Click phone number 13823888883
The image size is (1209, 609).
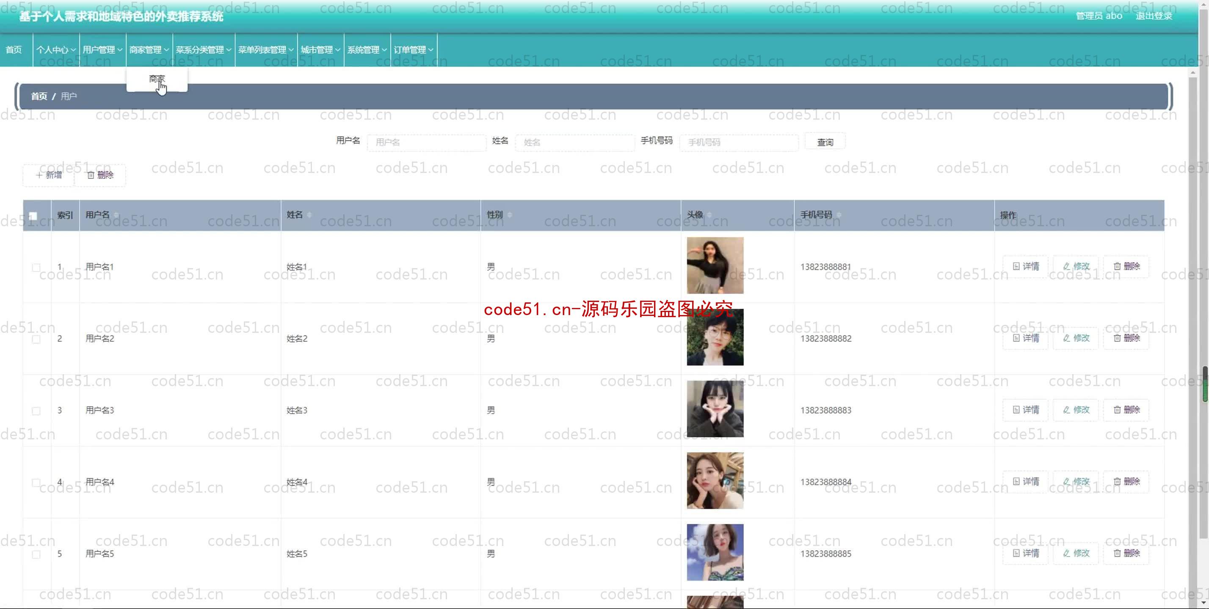[825, 410]
